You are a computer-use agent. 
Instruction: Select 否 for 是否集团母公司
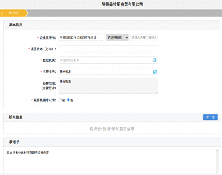[68, 100]
